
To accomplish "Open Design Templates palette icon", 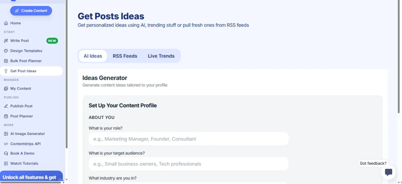I will pos(6,51).
